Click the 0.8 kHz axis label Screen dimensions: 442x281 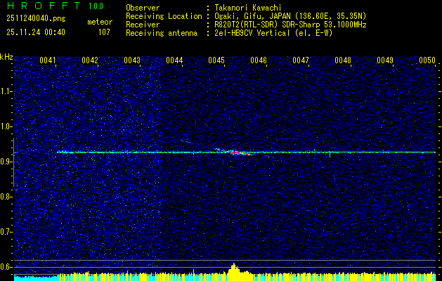click(6, 197)
